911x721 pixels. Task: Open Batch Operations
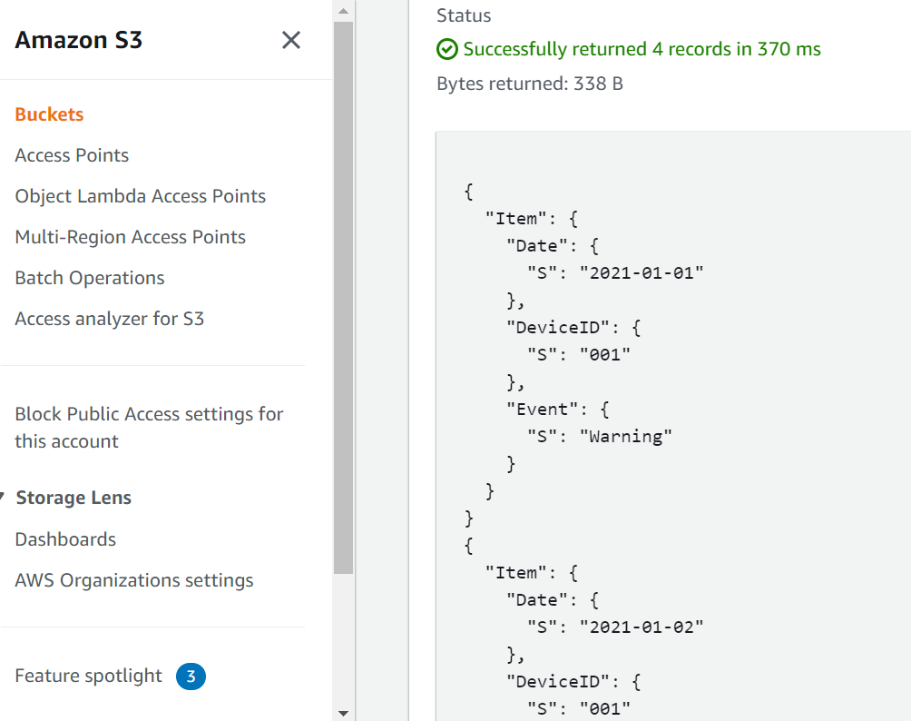pos(90,278)
